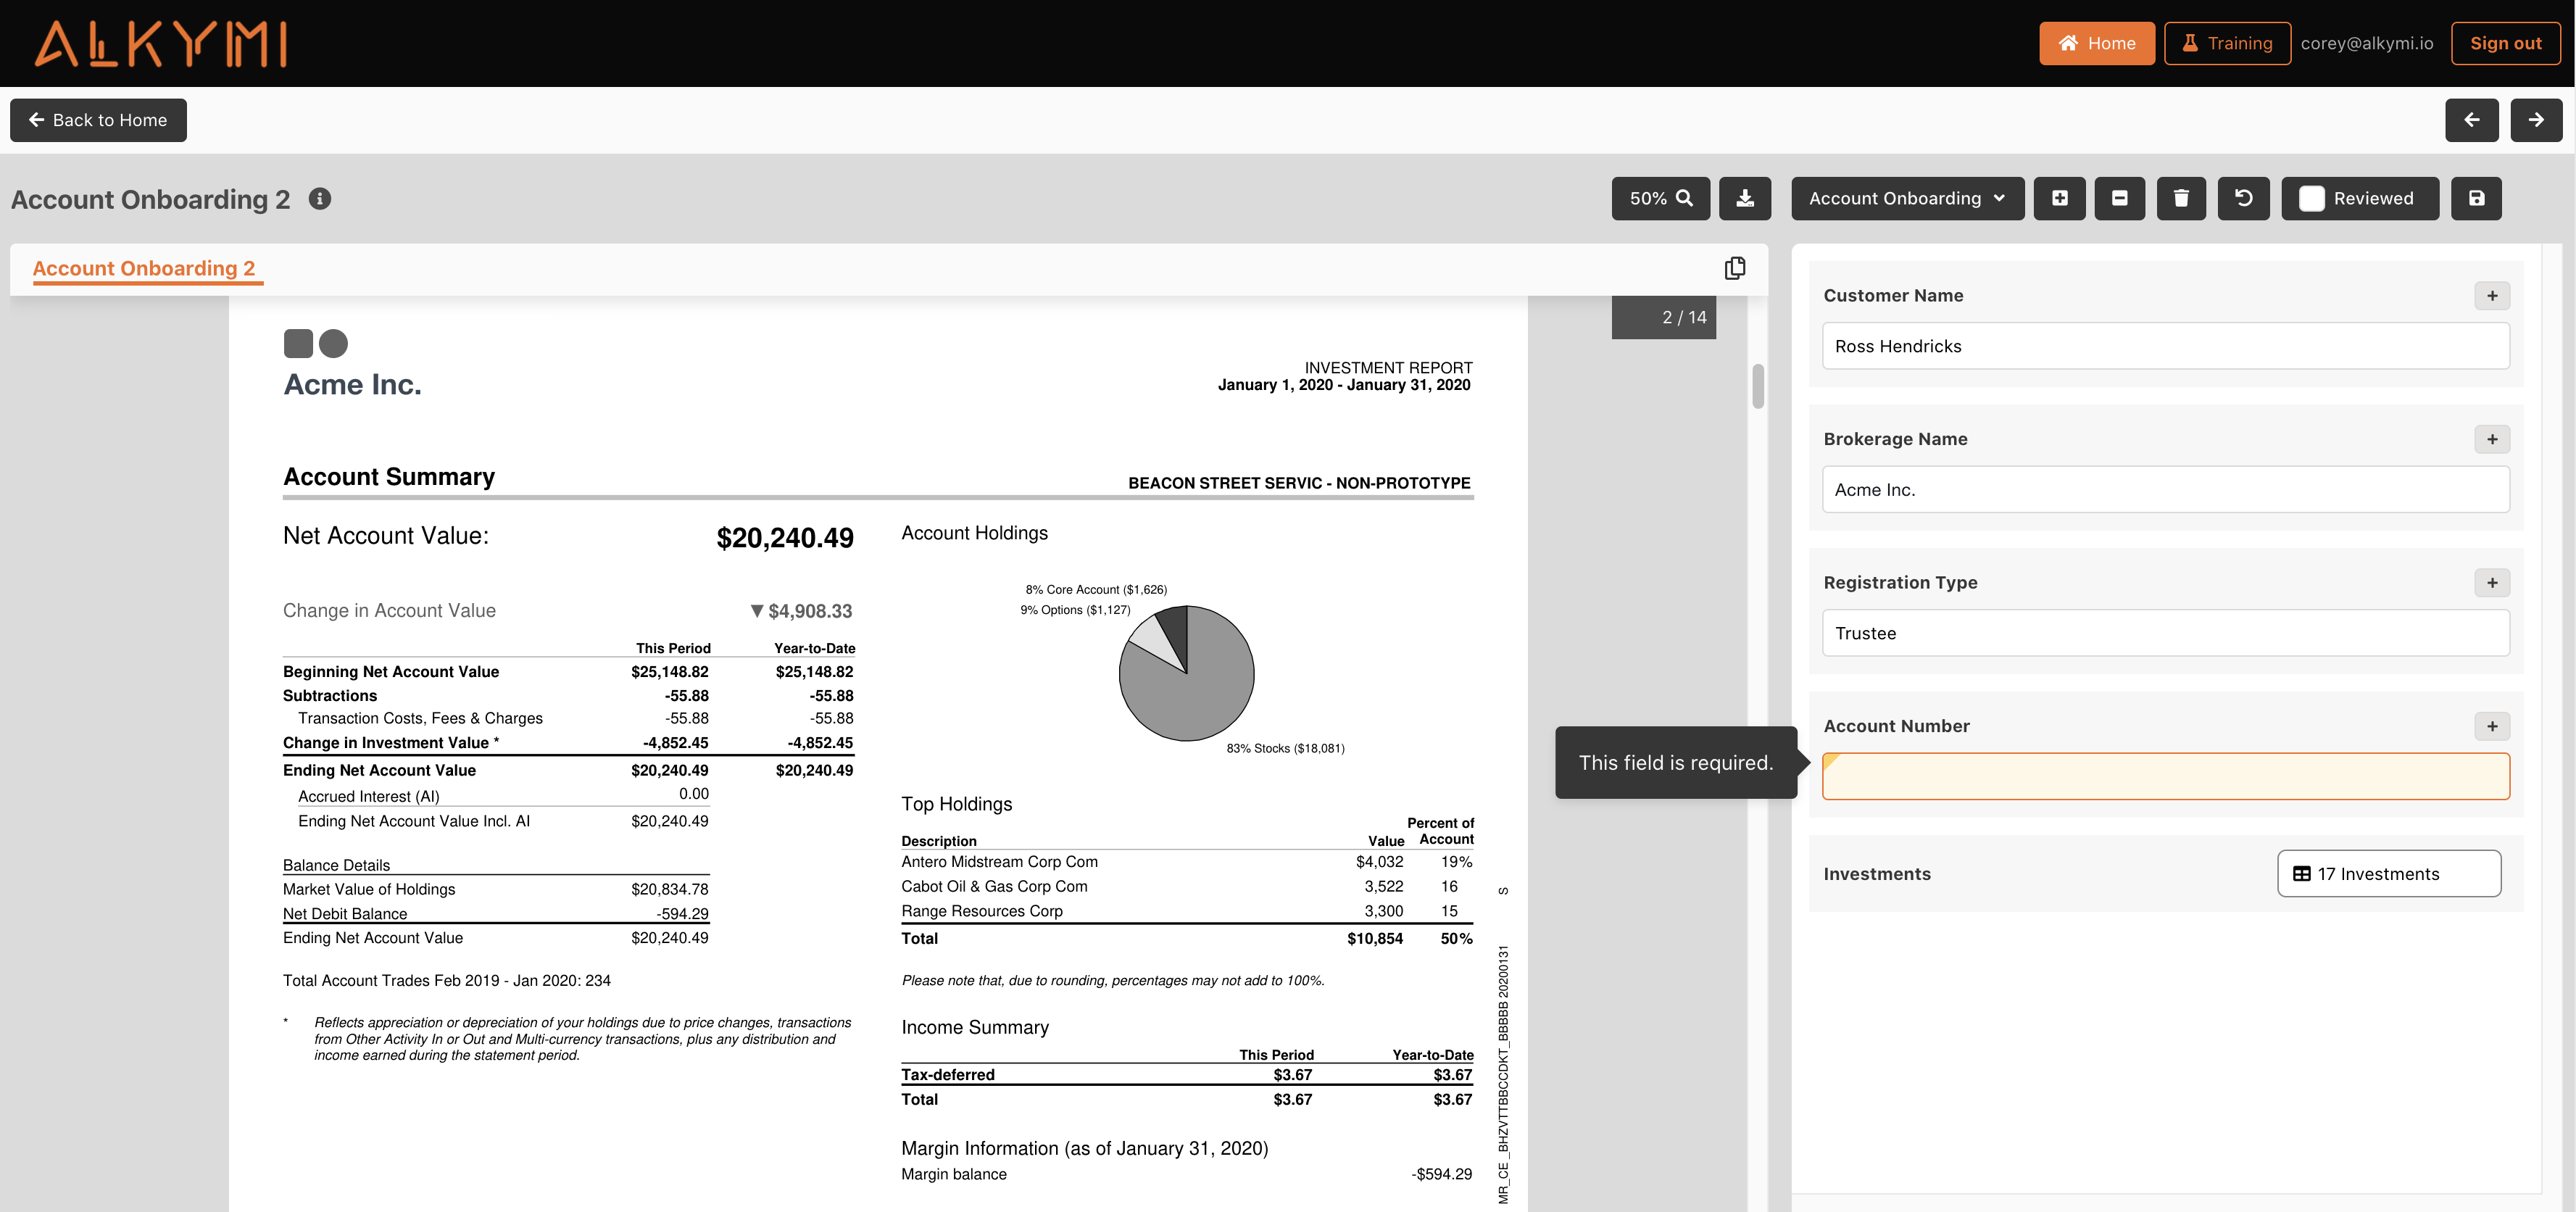The width and height of the screenshot is (2576, 1212).
Task: Click the download document icon
Action: [1745, 198]
